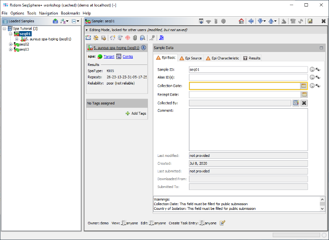Click the edit permissions pencil icon
Viewport: 329px width, 240px height.
point(222,223)
